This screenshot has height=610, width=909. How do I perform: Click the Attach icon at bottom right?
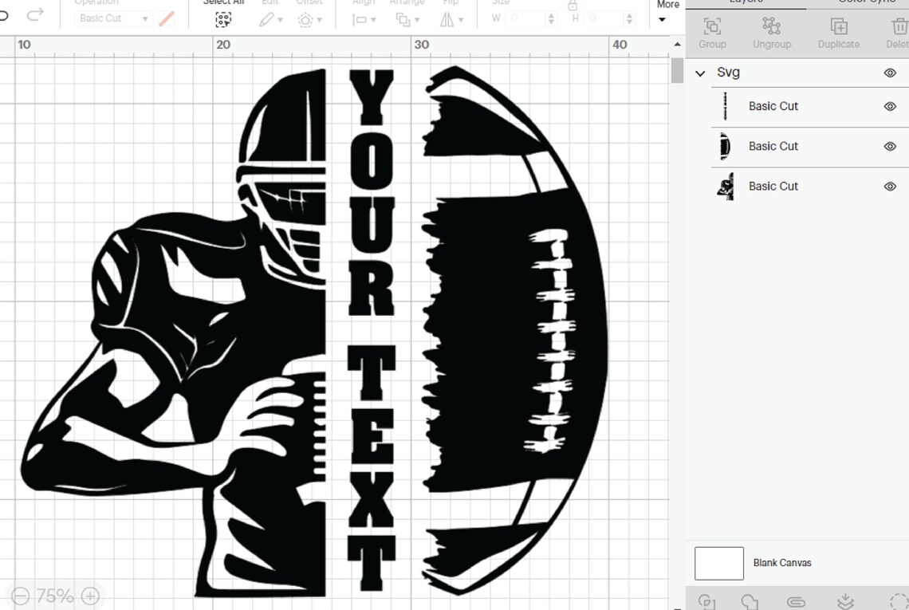797,602
